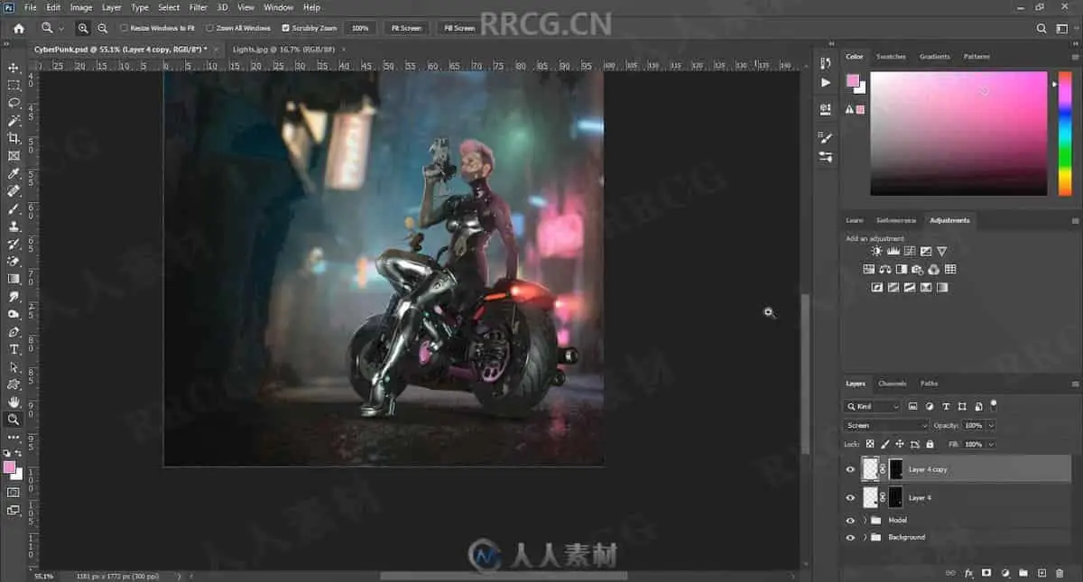
Task: Click the layer effects fx icon
Action: click(969, 573)
